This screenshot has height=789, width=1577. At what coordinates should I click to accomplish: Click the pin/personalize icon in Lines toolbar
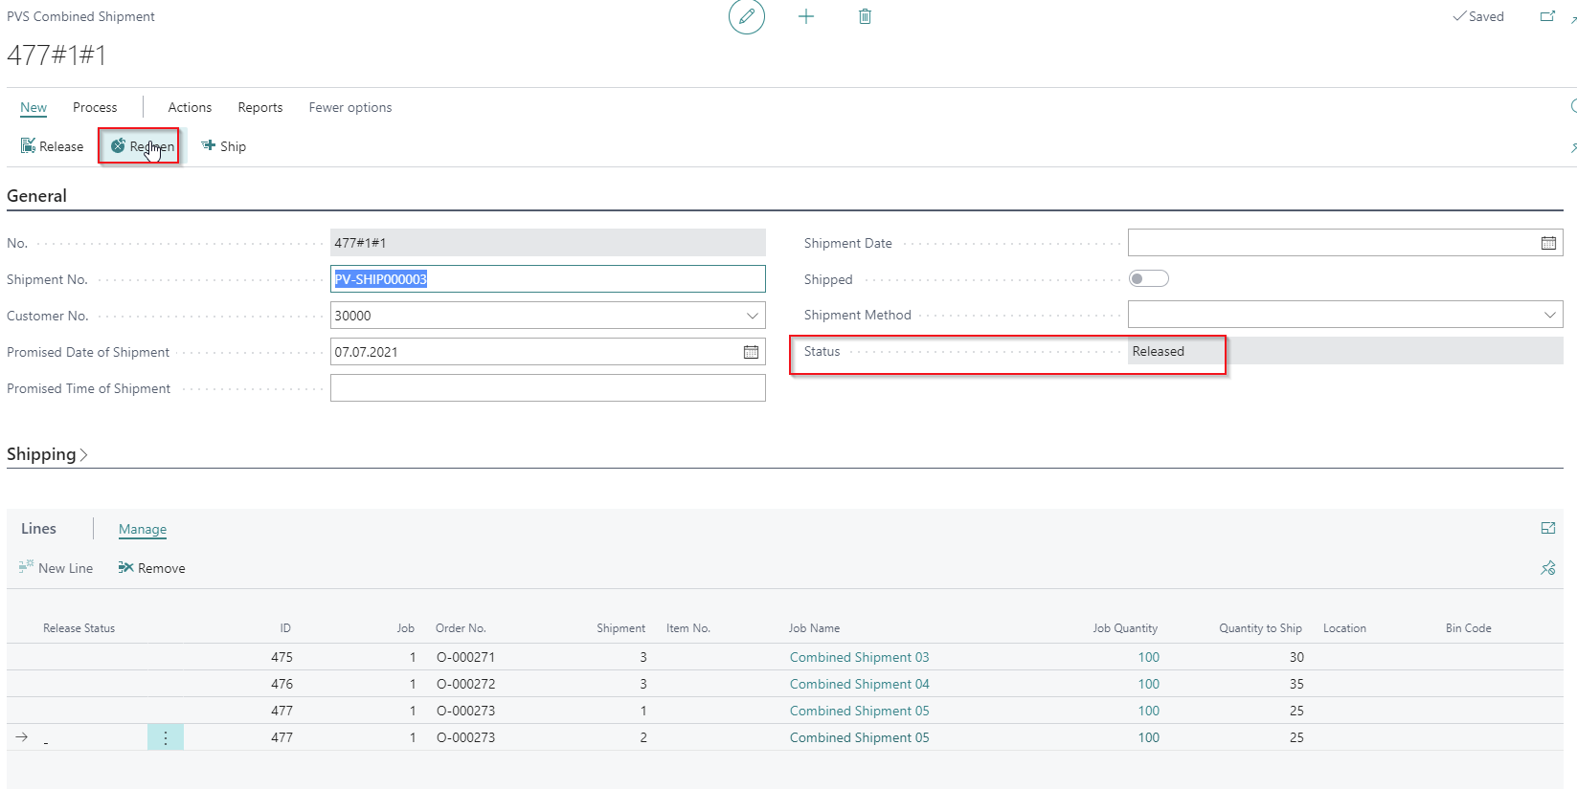(1548, 568)
